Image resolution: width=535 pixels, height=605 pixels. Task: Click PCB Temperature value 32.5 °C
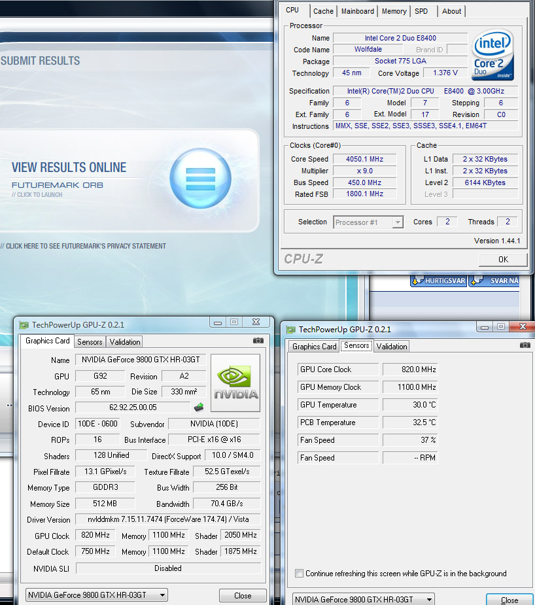pos(410,423)
